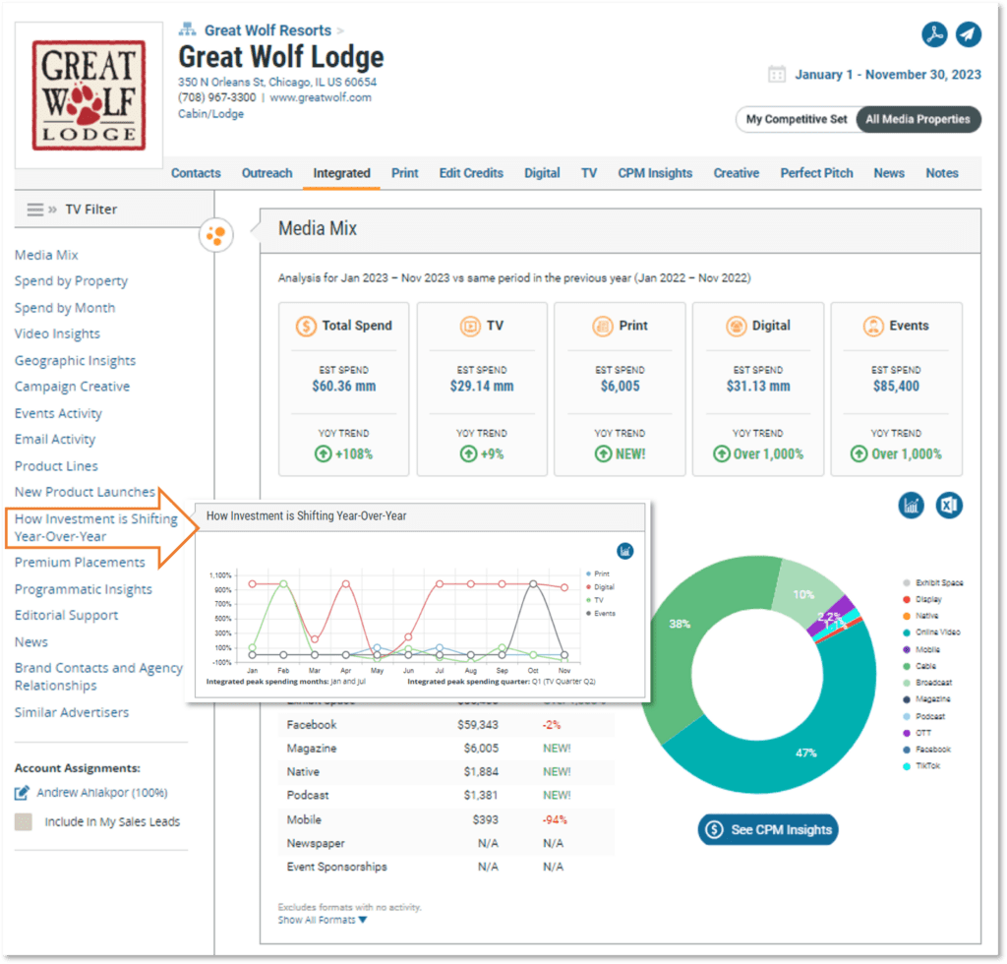Click the TV card icon
This screenshot has width=1007, height=964.
pyautogui.click(x=470, y=327)
